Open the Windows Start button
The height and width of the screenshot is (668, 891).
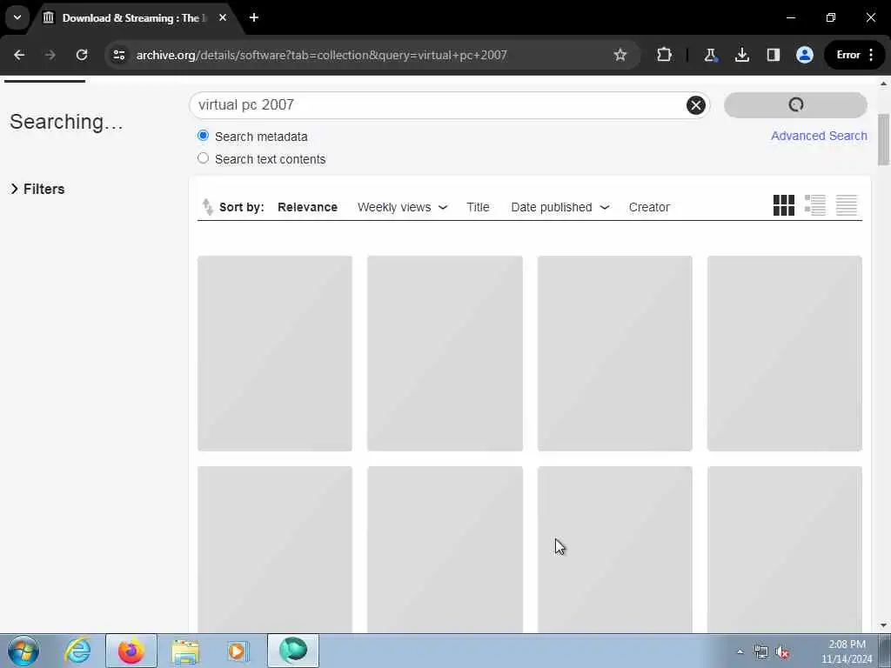click(x=23, y=651)
